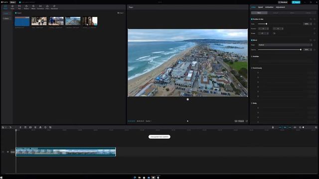The width and height of the screenshot is (319, 179).
Task: Click the Import media button
Action: pyautogui.click(x=18, y=13)
